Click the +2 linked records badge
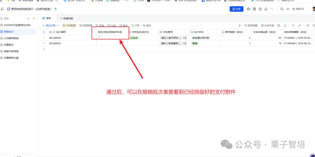The image size is (315, 157). tap(185, 43)
